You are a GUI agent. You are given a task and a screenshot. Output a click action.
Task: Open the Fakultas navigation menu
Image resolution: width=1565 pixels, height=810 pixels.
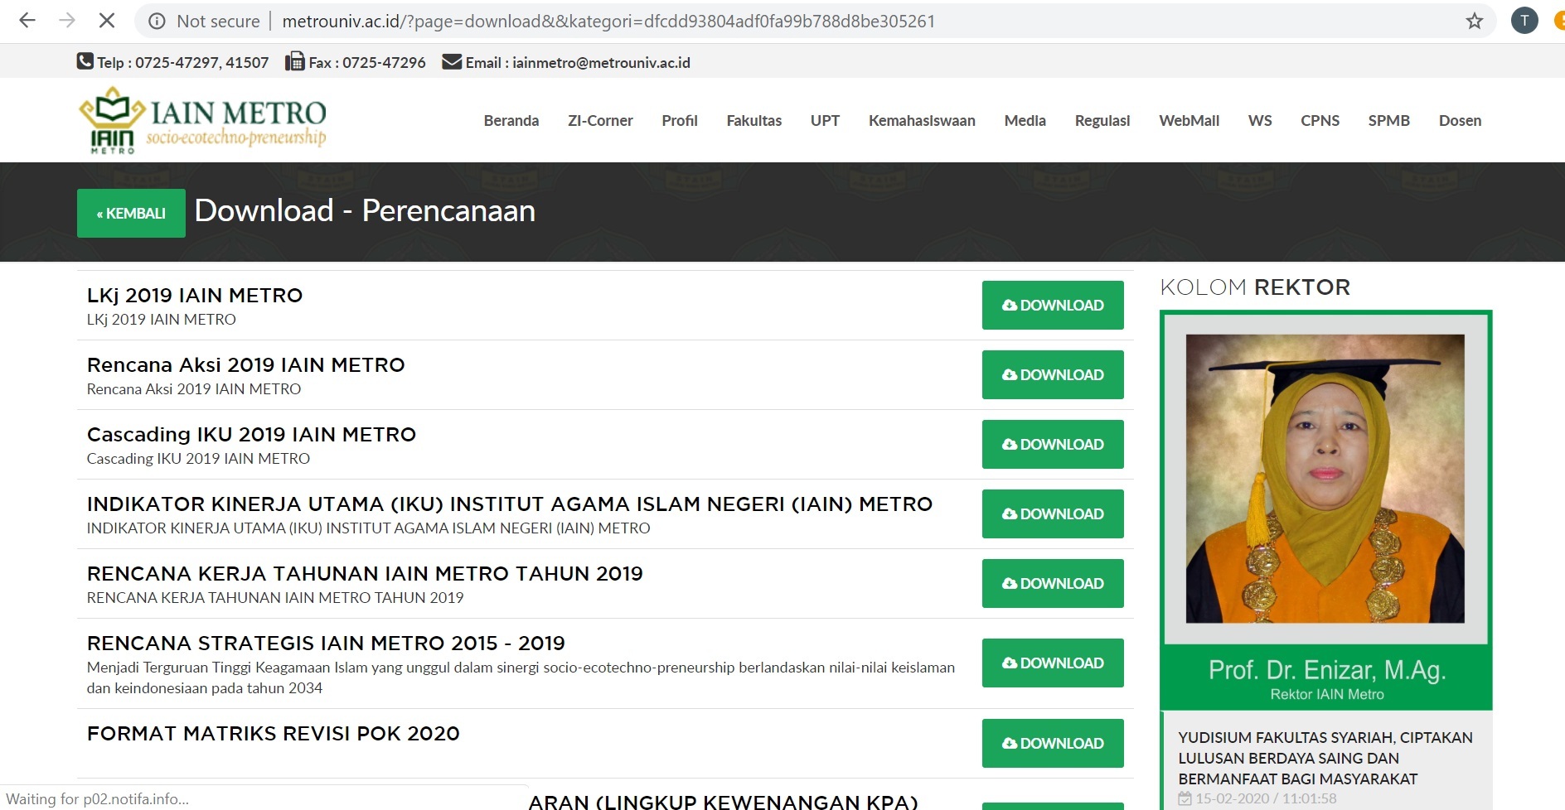753,120
